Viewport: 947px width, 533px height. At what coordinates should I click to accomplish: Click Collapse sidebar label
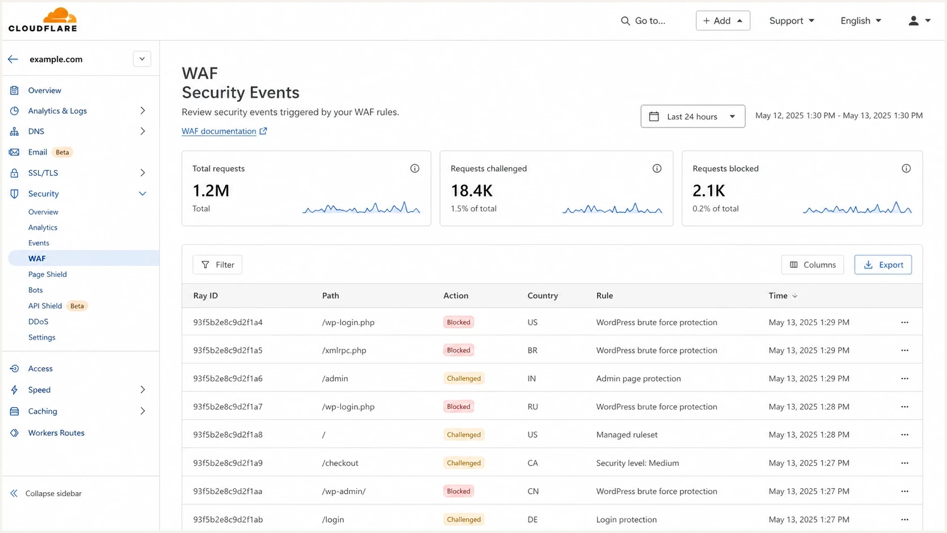53,493
